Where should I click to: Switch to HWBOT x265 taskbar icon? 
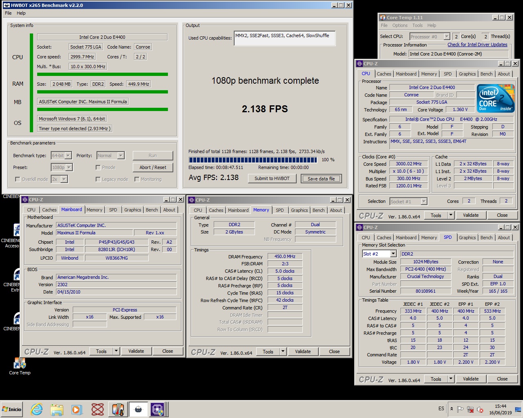pos(138,409)
